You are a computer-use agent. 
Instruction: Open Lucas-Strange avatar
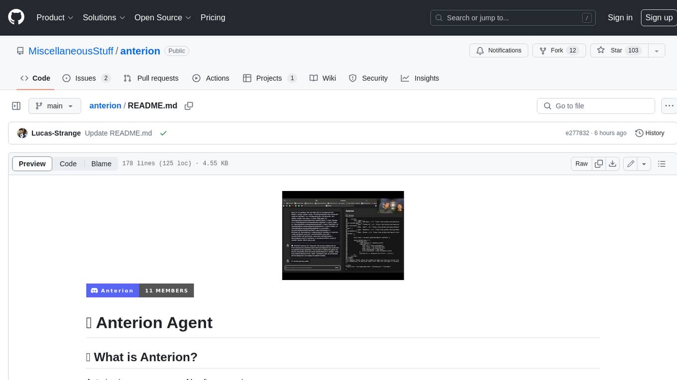pos(22,133)
